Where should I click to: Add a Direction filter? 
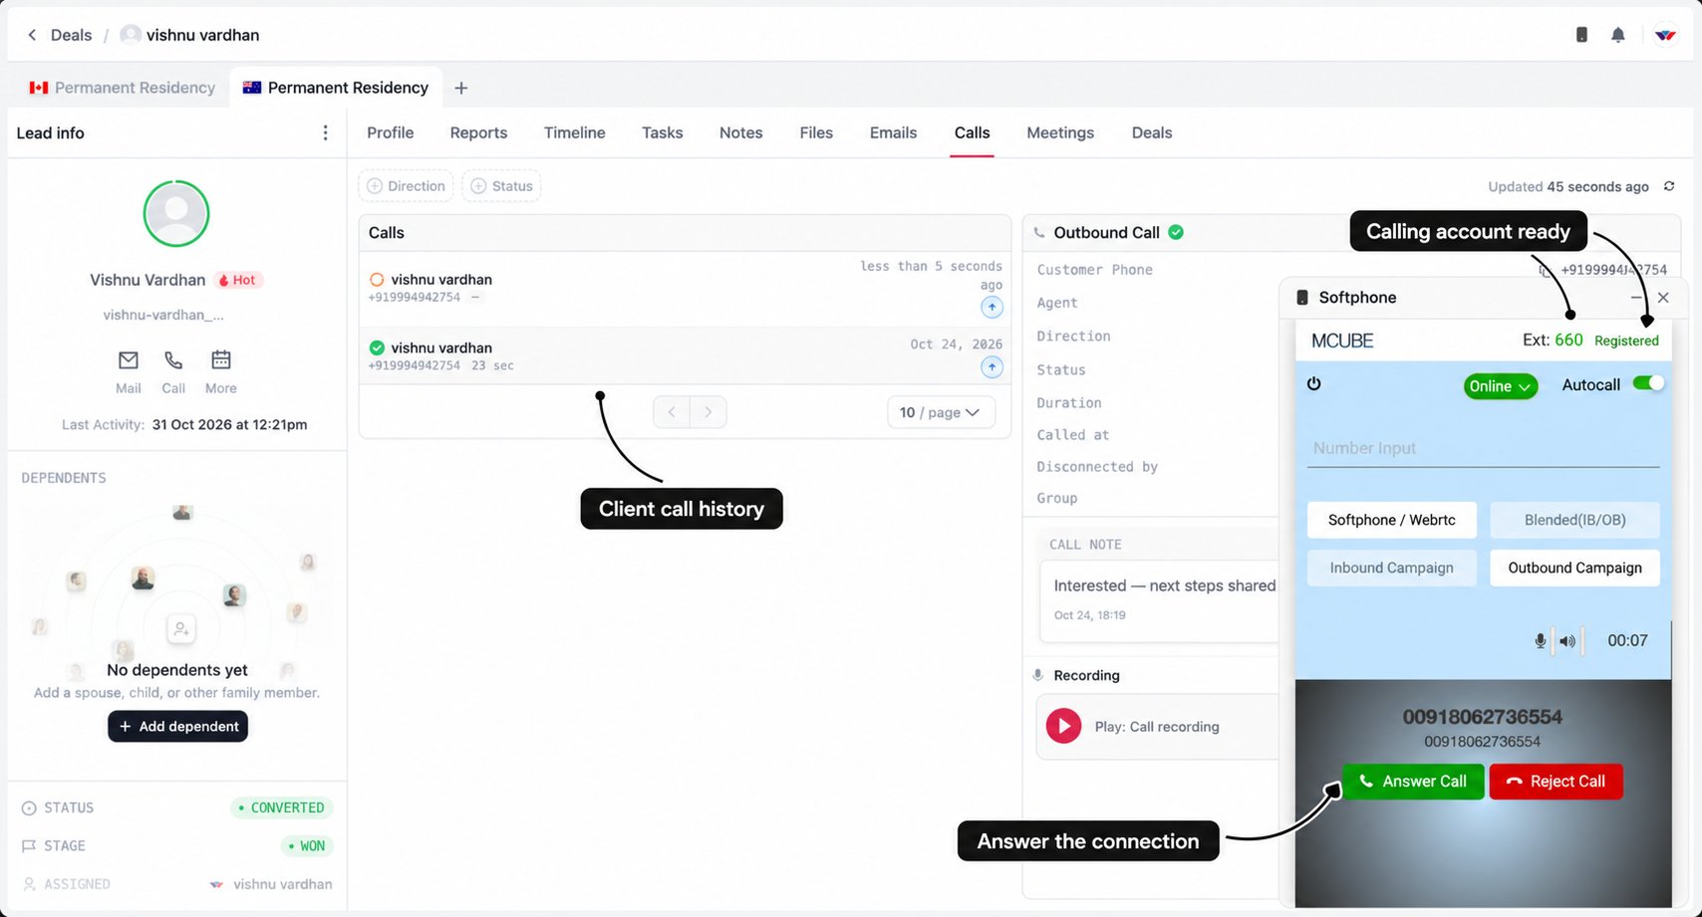[x=406, y=186]
